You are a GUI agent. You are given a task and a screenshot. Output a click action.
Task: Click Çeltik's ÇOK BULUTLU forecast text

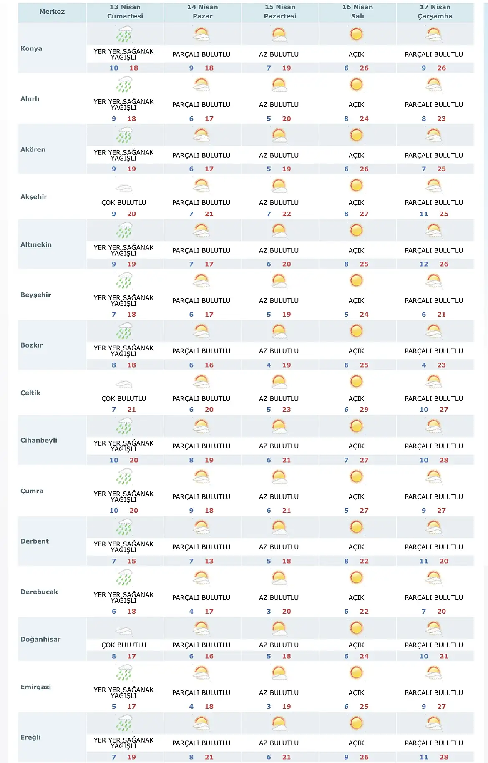tap(124, 399)
